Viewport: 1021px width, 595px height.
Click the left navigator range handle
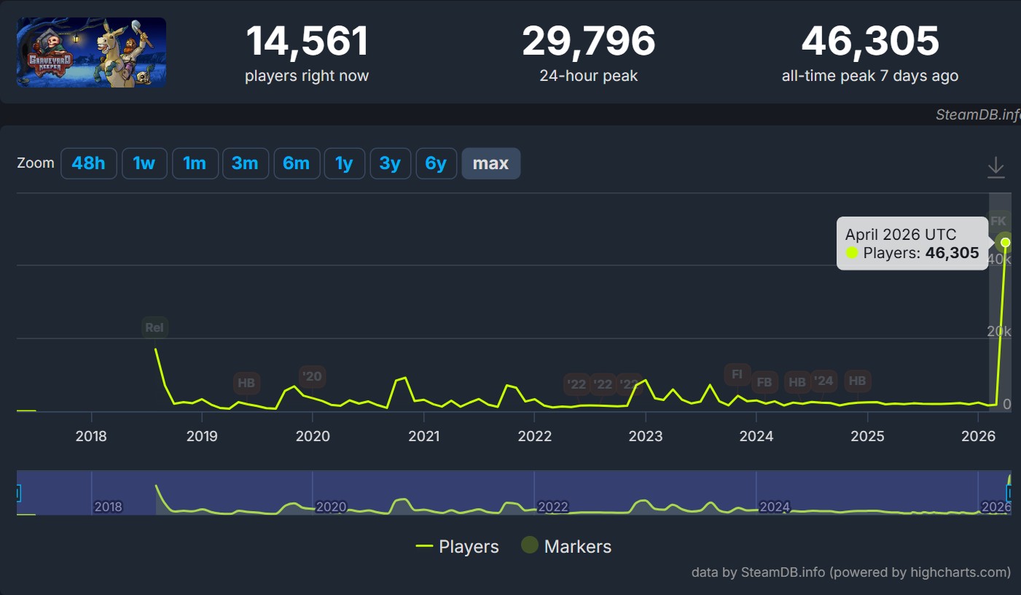pyautogui.click(x=17, y=494)
